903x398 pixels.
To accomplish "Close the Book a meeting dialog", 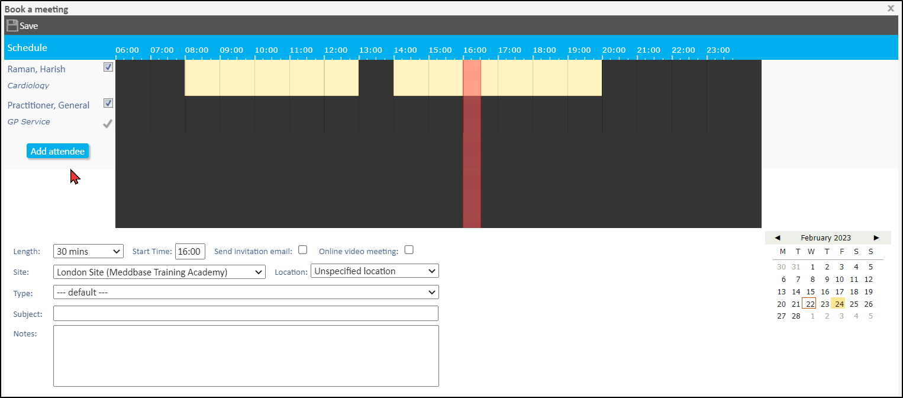I will pyautogui.click(x=891, y=8).
